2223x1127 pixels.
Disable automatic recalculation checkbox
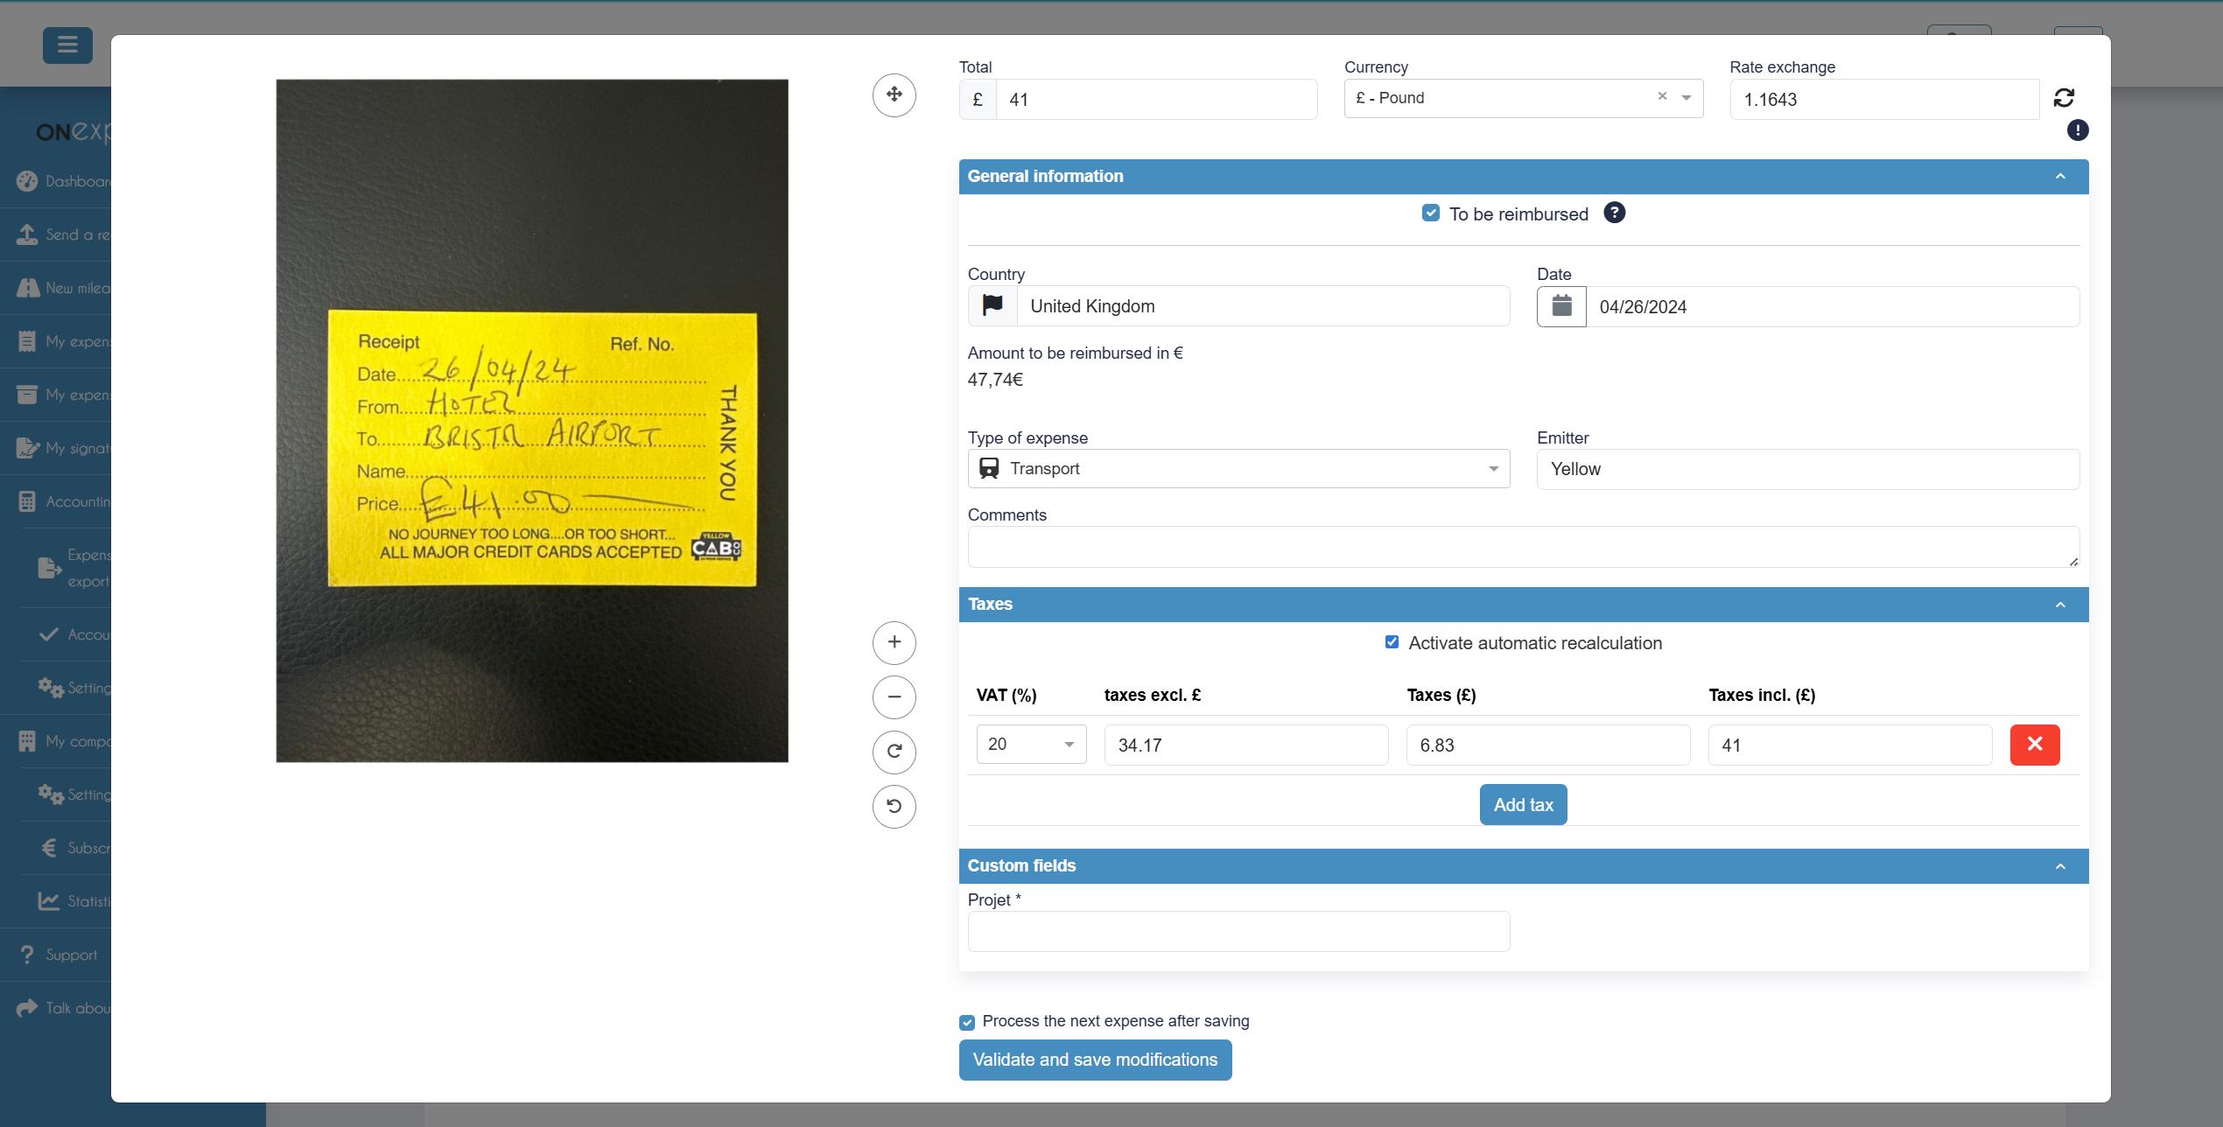pyautogui.click(x=1392, y=642)
